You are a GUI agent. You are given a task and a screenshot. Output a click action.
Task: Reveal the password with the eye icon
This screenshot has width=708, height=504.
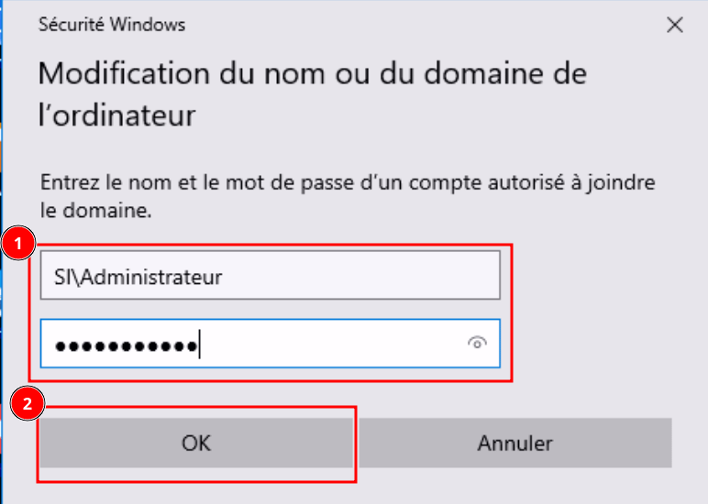coord(476,344)
